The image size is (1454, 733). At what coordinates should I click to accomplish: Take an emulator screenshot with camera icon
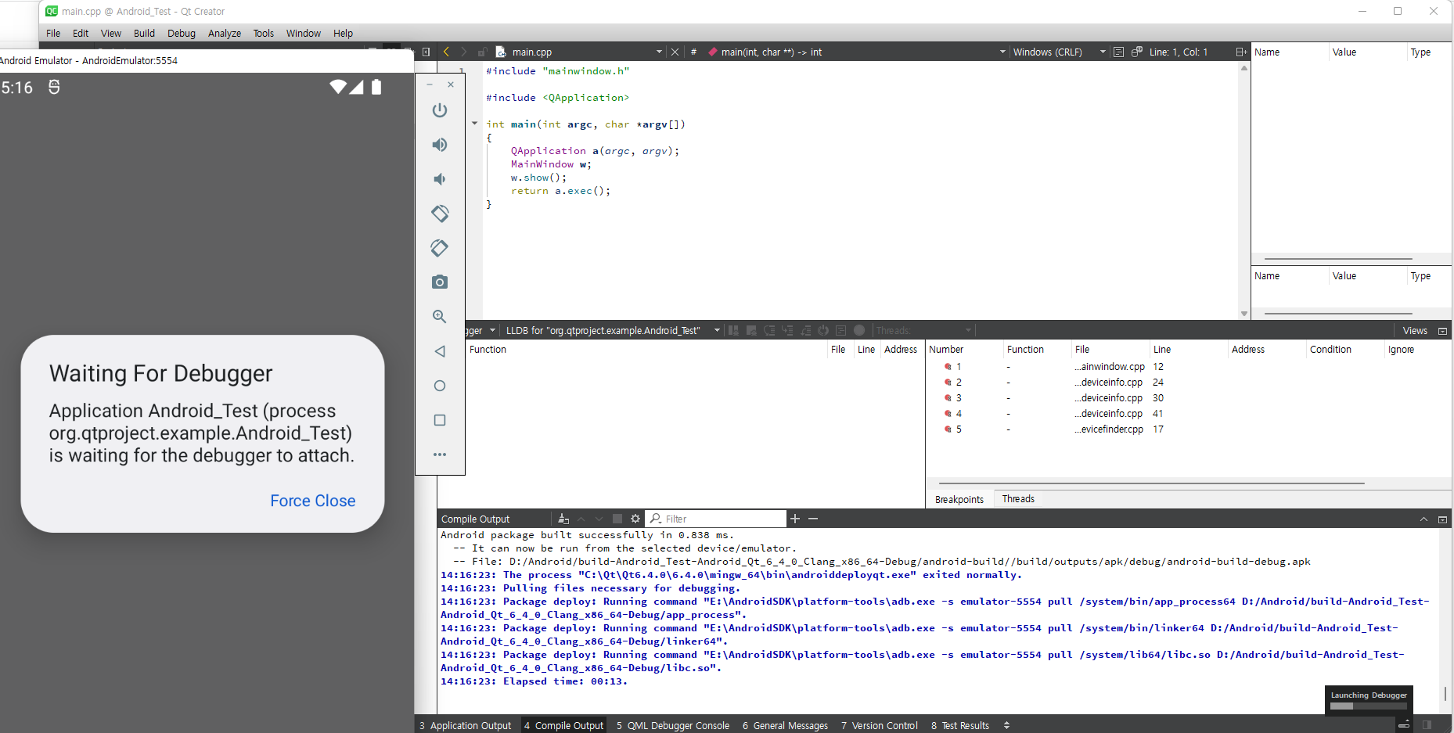click(440, 282)
